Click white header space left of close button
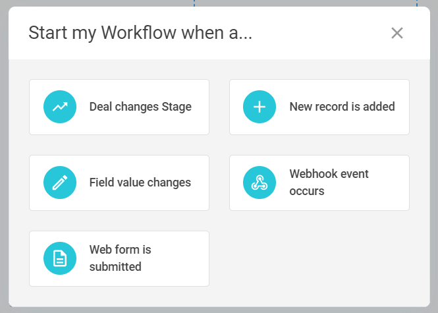Screen dimensions: 438x313 [316, 33]
